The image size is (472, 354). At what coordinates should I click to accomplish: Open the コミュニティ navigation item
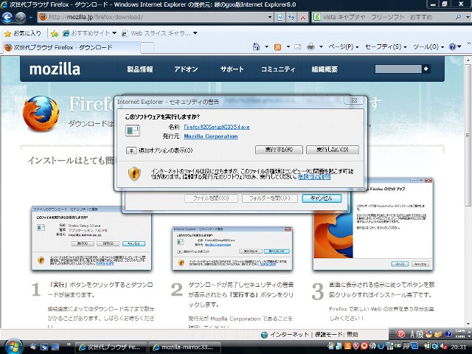pyautogui.click(x=278, y=69)
